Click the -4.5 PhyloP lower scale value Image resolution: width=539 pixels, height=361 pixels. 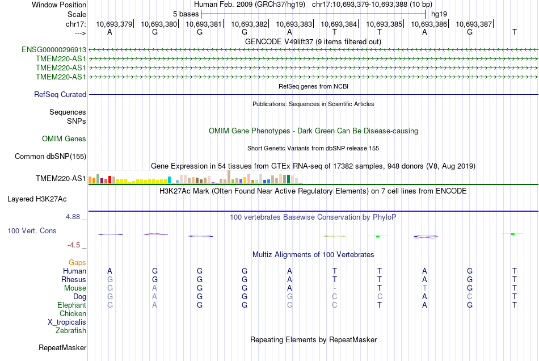pyautogui.click(x=74, y=245)
